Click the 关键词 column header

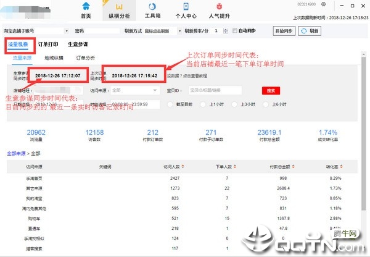[x=105, y=167]
